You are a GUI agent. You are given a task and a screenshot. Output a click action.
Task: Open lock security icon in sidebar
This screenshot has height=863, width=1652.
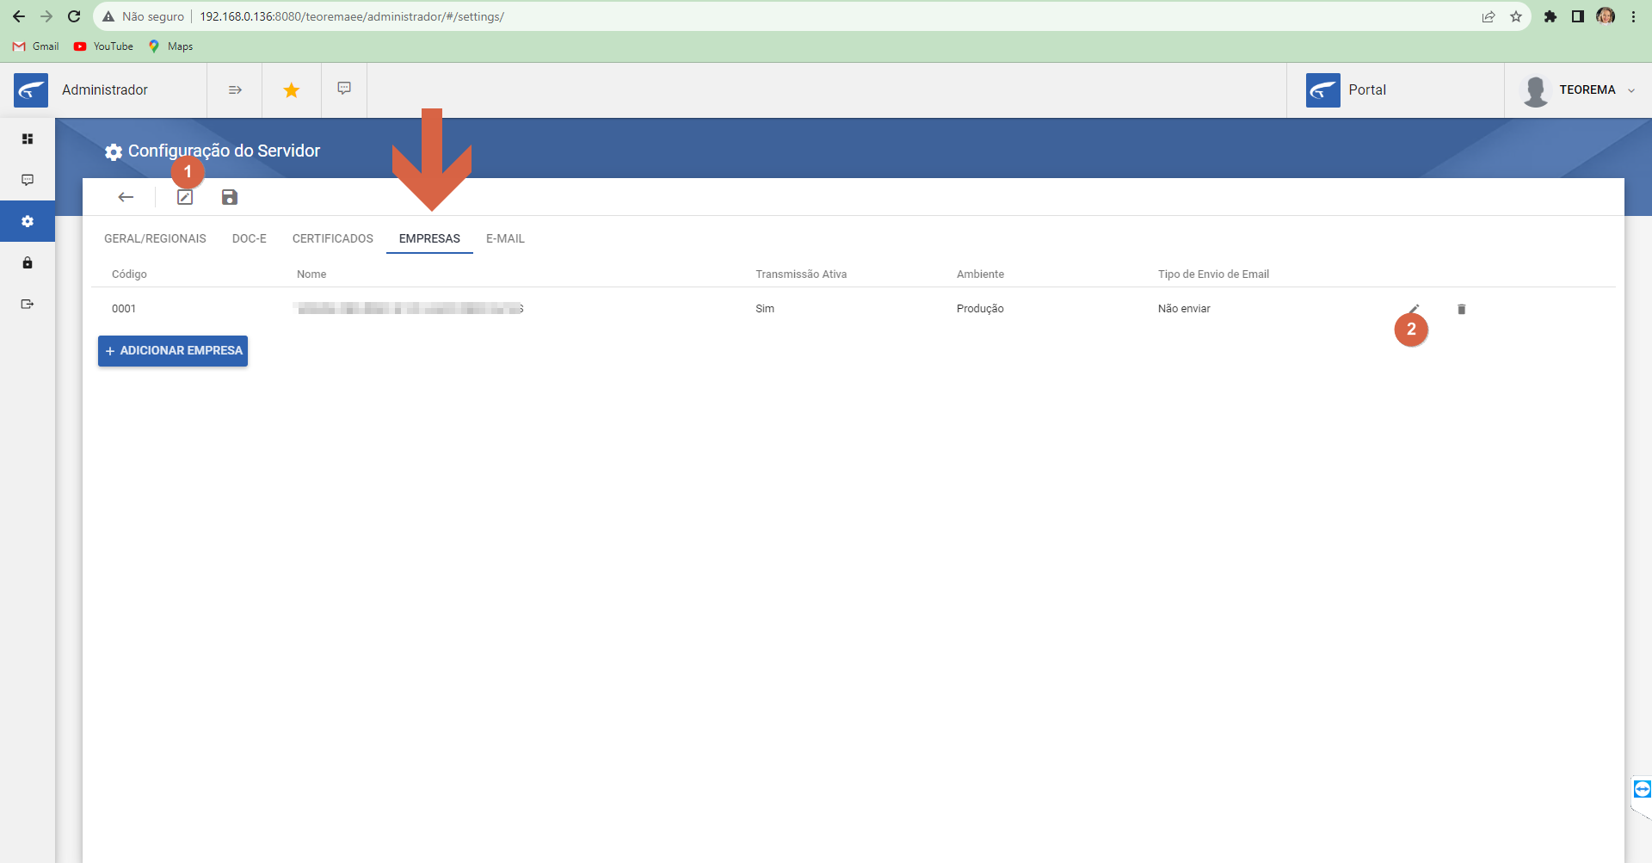[x=28, y=262]
